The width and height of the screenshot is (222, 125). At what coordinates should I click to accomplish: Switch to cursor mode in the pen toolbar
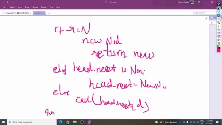click(219, 12)
